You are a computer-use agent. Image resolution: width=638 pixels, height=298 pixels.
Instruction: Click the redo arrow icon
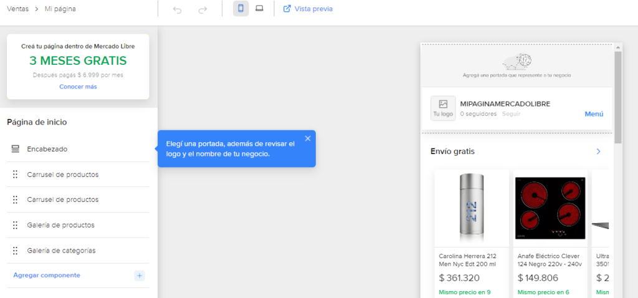pyautogui.click(x=202, y=10)
